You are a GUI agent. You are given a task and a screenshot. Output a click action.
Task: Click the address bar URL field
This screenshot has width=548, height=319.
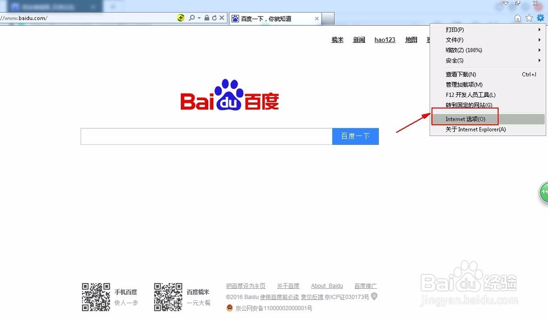(x=87, y=18)
